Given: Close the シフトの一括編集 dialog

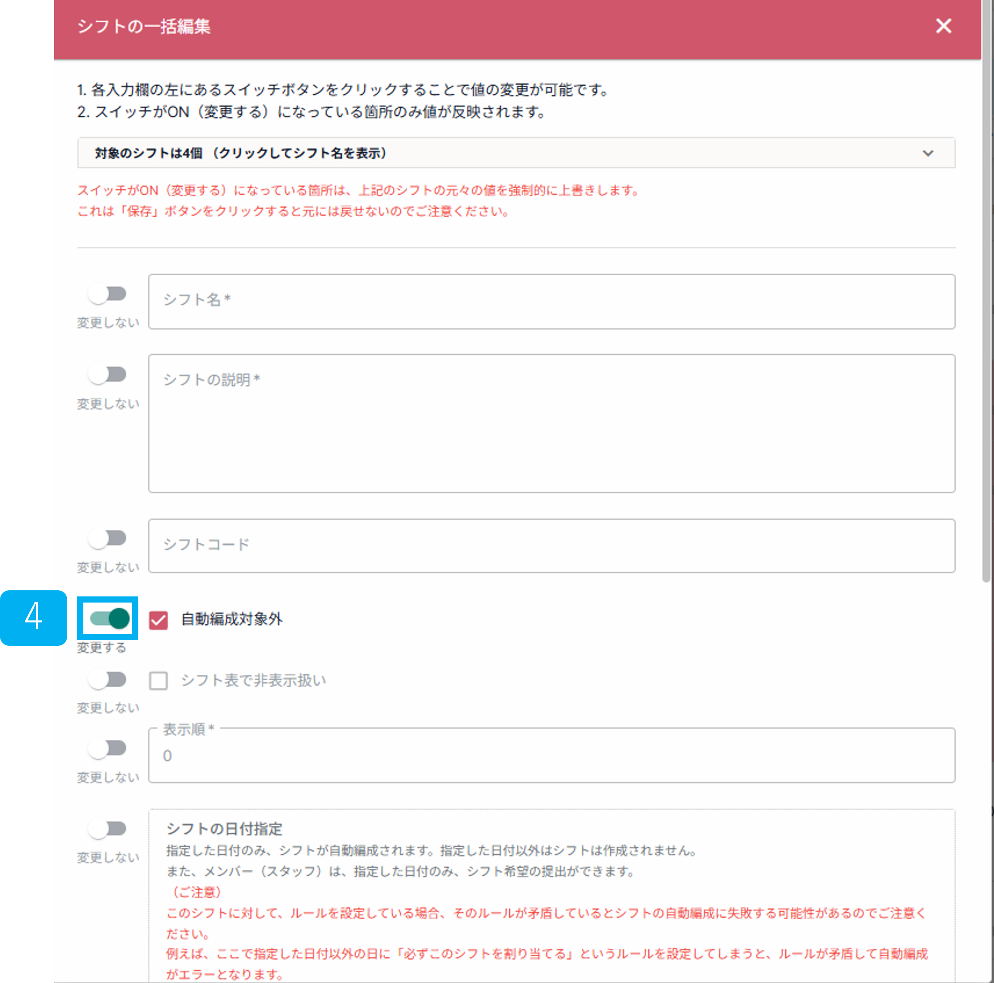Looking at the screenshot, I should (944, 26).
